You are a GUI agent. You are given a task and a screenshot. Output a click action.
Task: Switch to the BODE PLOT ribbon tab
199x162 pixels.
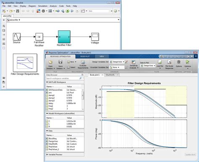pyautogui.click(x=85, y=56)
